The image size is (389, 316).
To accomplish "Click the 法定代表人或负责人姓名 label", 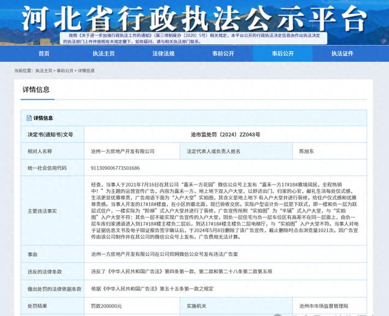I will (x=213, y=151).
